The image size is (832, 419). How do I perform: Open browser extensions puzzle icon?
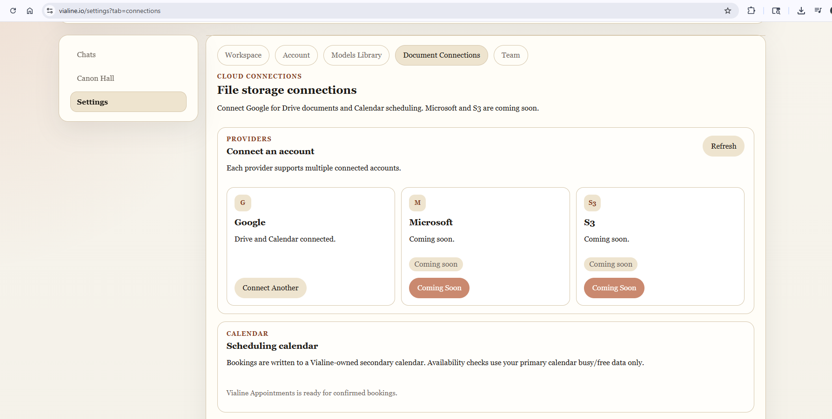tap(751, 11)
